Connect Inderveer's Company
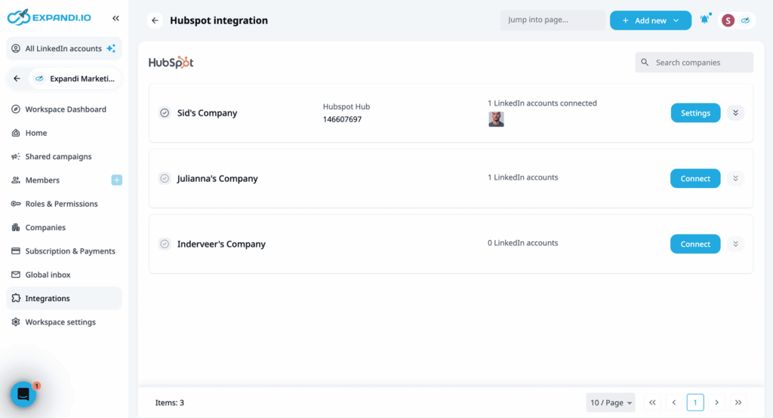The width and height of the screenshot is (773, 418). [695, 244]
